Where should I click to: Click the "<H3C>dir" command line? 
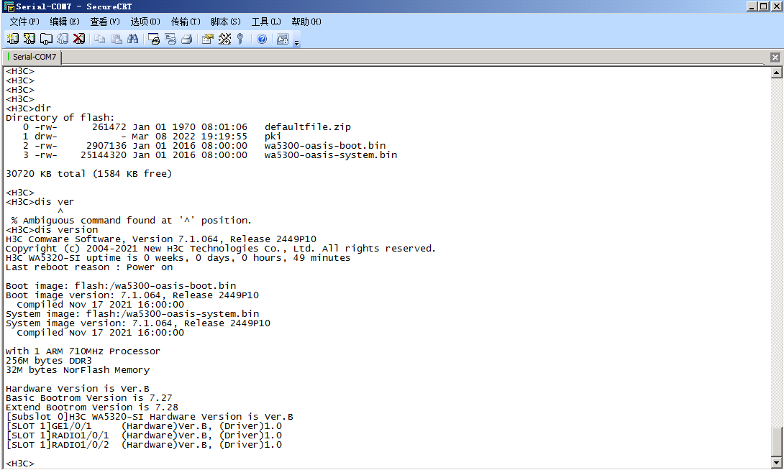point(28,109)
